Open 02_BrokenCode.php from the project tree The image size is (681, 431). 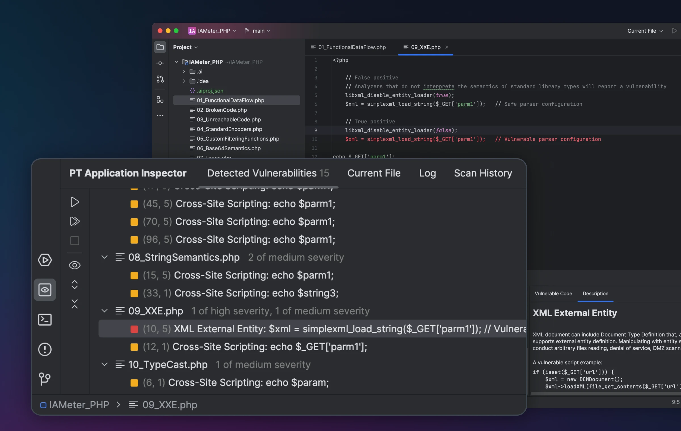(222, 110)
